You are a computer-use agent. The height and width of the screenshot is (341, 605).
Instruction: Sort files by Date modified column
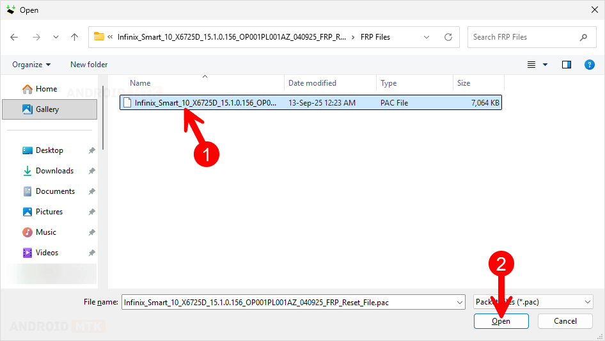[x=312, y=83]
